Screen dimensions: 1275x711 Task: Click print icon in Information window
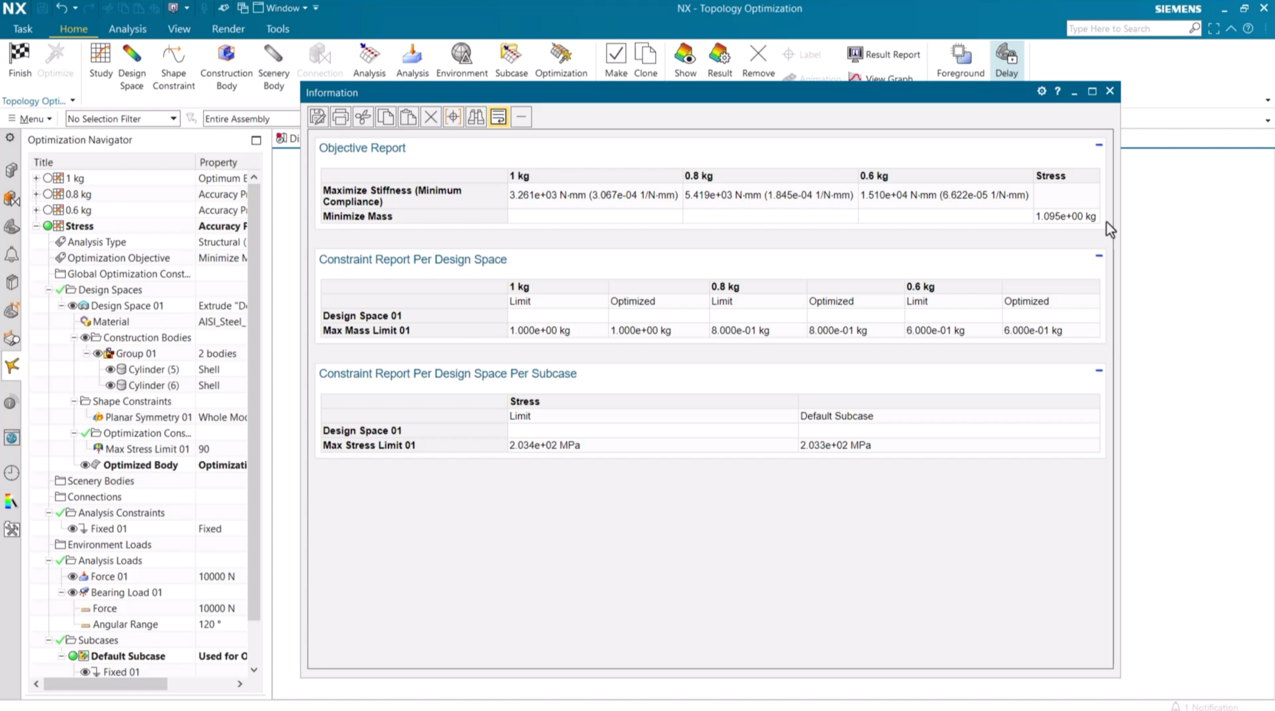click(x=340, y=117)
